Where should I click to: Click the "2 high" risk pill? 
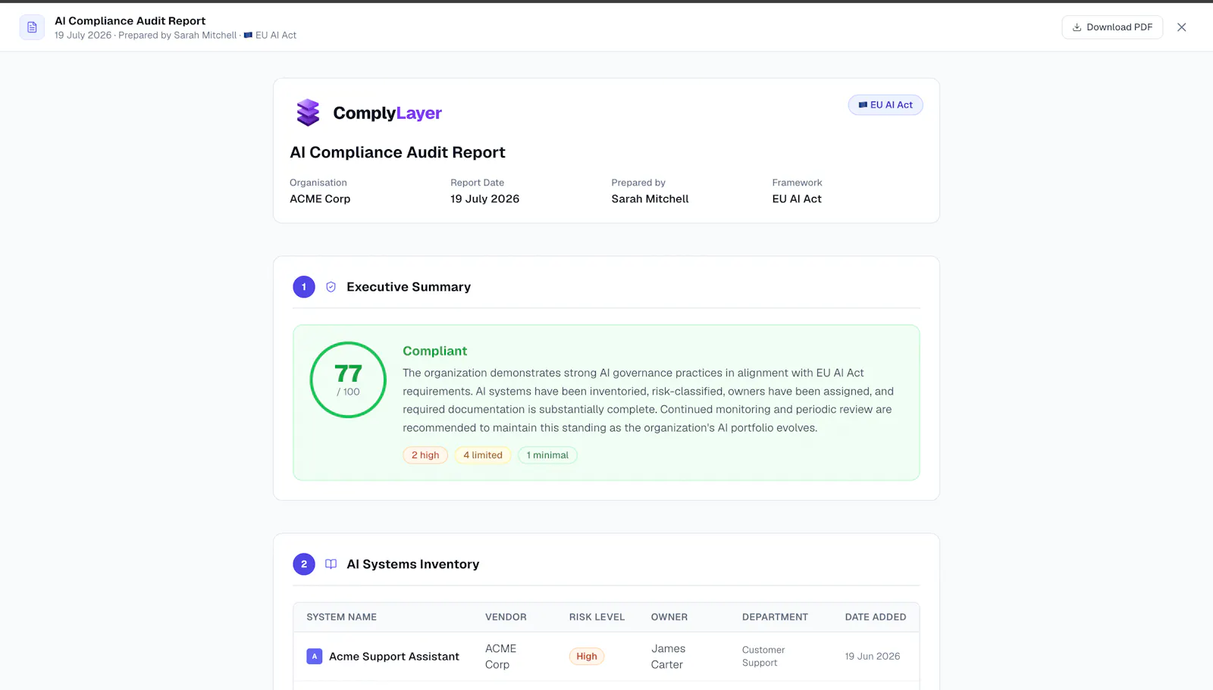tap(425, 455)
